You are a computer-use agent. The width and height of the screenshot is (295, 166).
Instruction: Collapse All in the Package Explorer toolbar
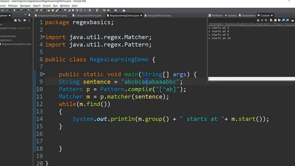click(x=15, y=20)
